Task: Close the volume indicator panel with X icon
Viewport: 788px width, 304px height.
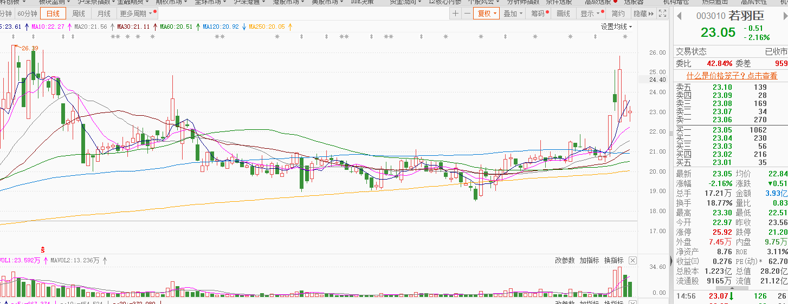Action: [x=632, y=260]
